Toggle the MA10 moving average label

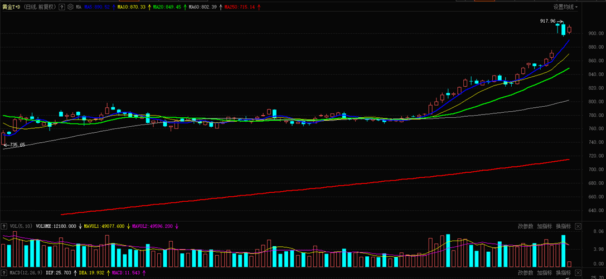[x=131, y=7]
